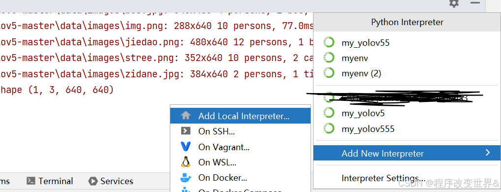Open the Terminal tool window tab
Image resolution: width=501 pixels, height=192 pixels.
(x=50, y=181)
